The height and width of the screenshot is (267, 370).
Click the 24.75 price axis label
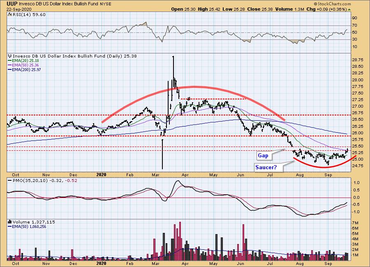pyautogui.click(x=358, y=166)
